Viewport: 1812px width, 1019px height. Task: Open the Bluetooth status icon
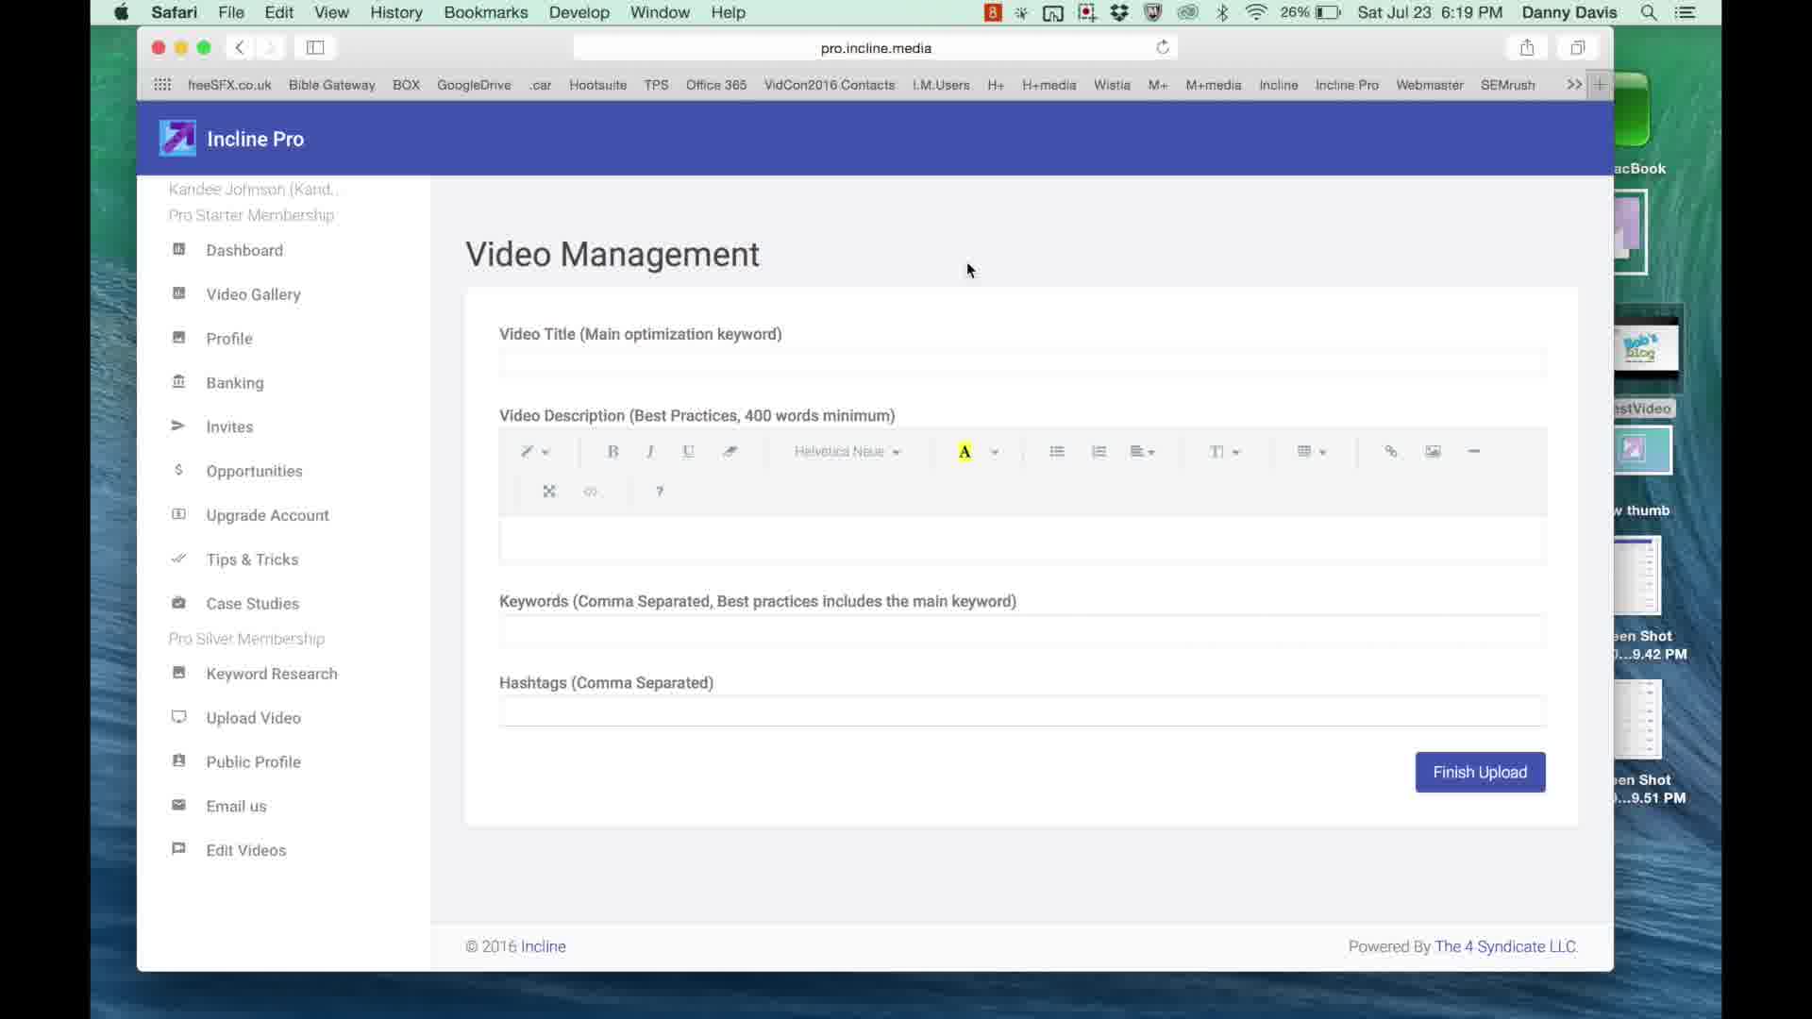coord(1222,12)
